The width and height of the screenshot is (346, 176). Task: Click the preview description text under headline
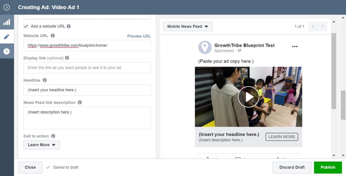[x=220, y=140]
